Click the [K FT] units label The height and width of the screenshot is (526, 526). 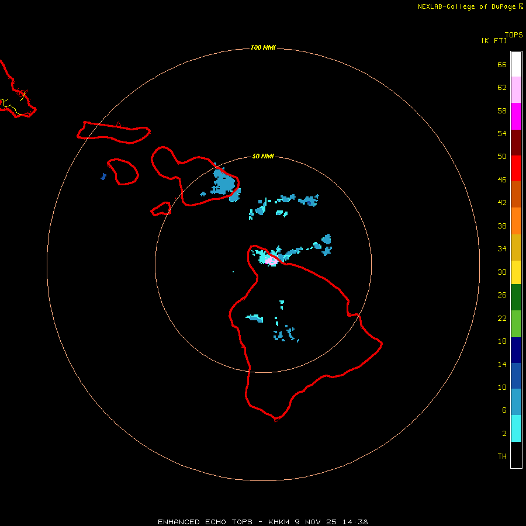494,40
